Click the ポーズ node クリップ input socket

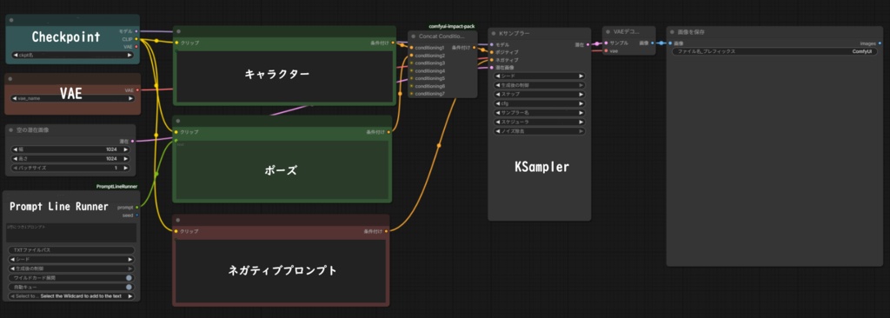176,132
